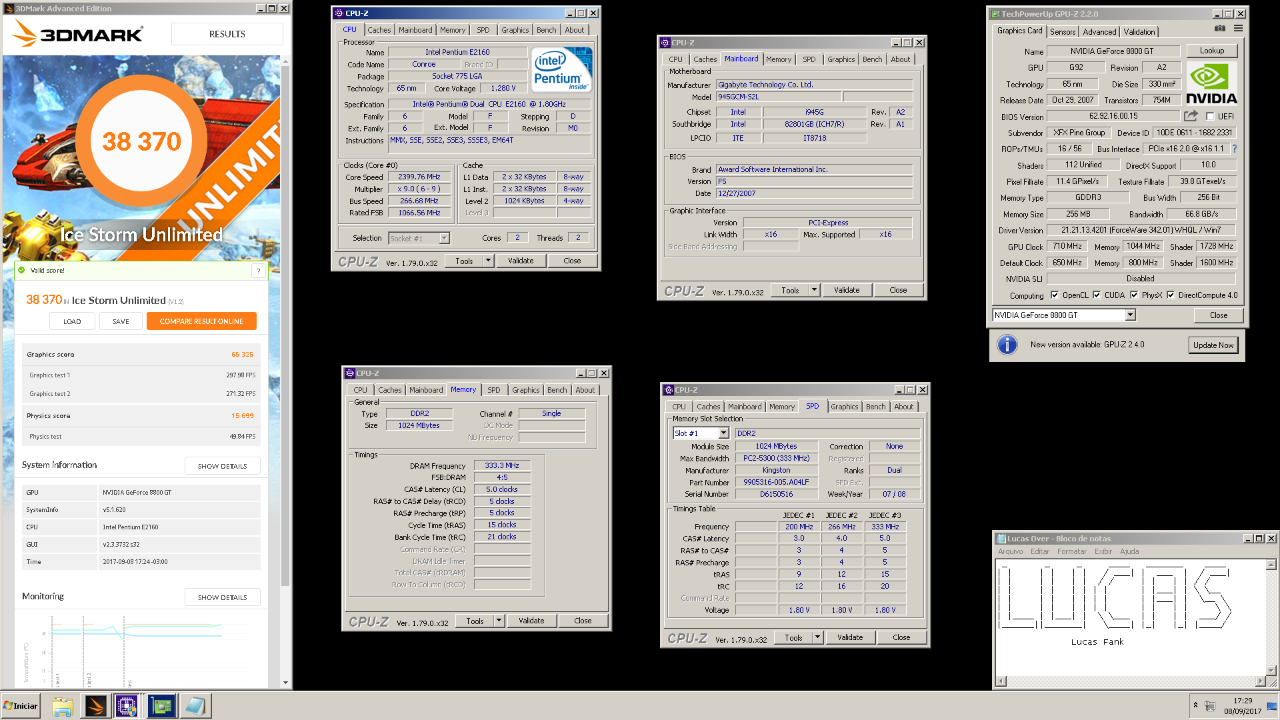Open the RESULTS tab in 3DMark
Screen dimensions: 1280x720
[227, 34]
